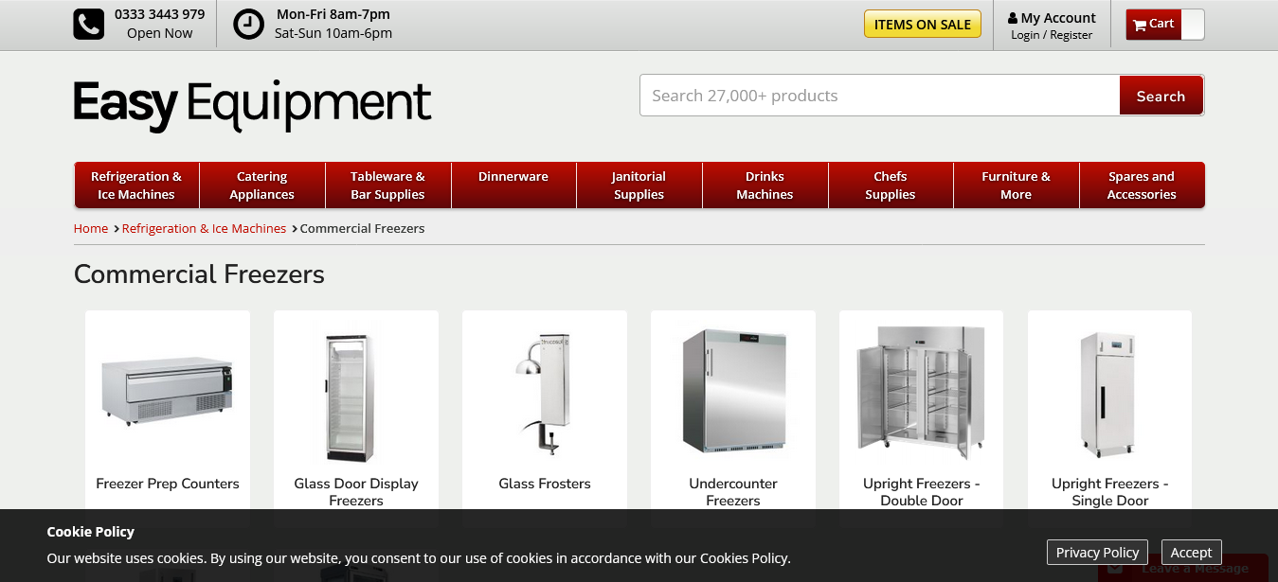Open the ITEMS ON SALE button
The image size is (1278, 582).
coord(922,25)
